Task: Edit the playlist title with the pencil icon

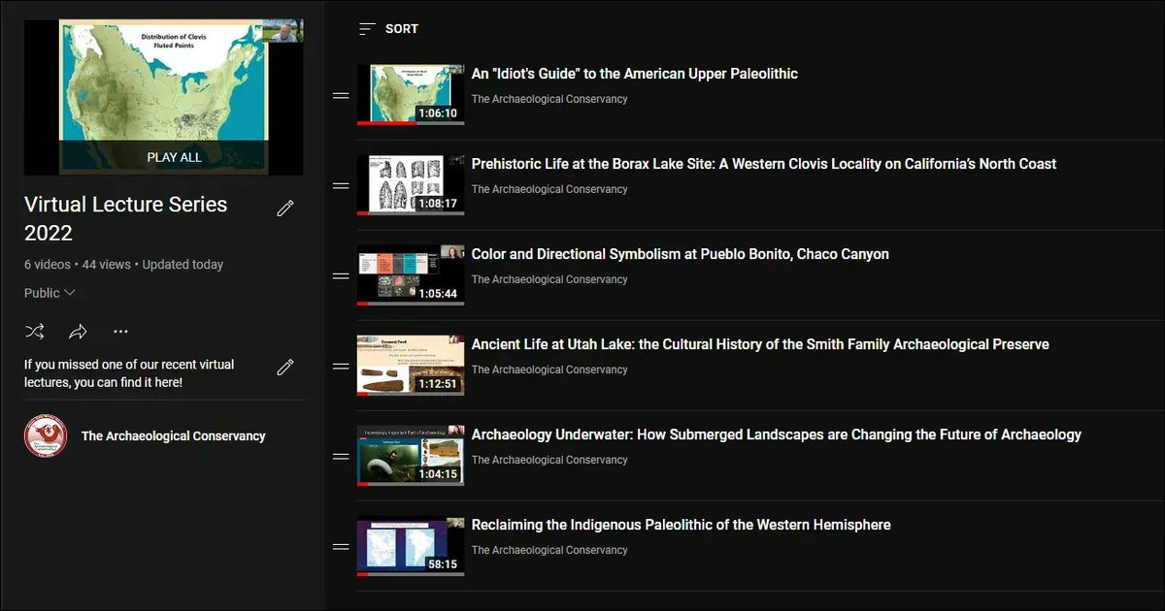Action: click(284, 208)
